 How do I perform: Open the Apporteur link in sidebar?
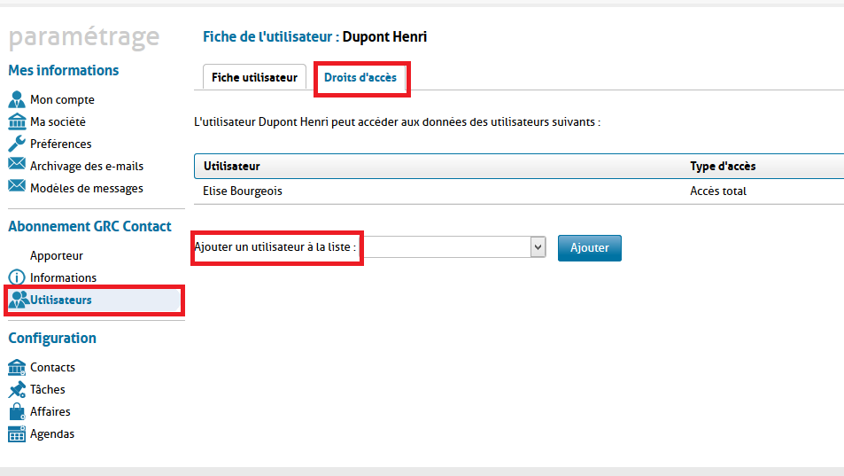(57, 255)
